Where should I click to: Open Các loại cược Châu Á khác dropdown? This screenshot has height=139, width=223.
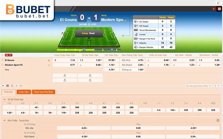pos(198,86)
